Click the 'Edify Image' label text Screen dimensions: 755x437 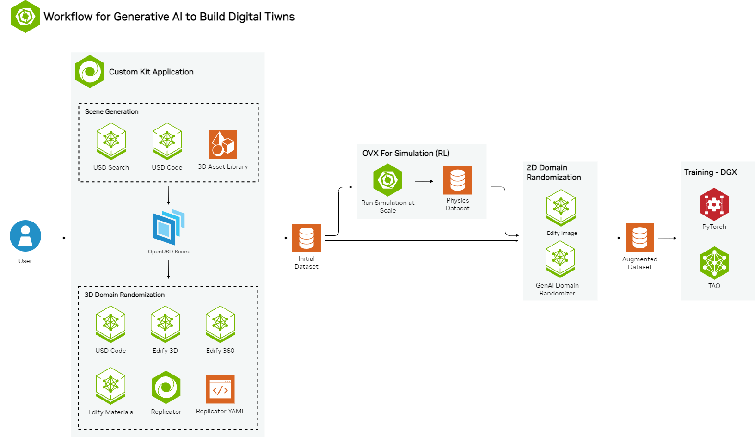pyautogui.click(x=562, y=233)
